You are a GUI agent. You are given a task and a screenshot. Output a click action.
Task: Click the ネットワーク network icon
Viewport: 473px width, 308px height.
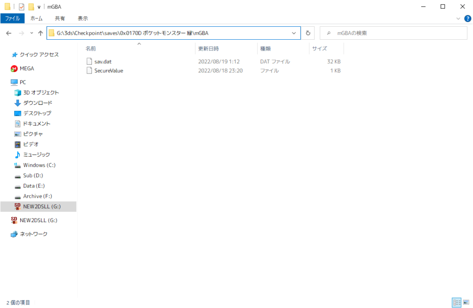click(x=14, y=235)
